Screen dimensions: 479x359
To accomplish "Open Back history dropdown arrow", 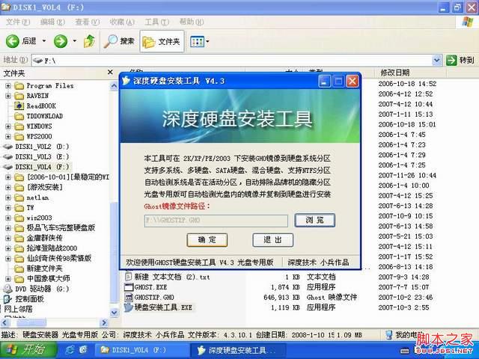I will click(x=44, y=40).
